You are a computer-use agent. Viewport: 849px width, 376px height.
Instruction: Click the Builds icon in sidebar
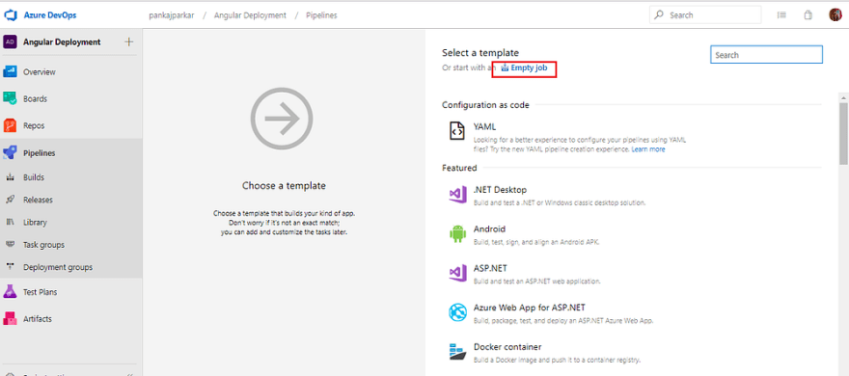tap(10, 177)
